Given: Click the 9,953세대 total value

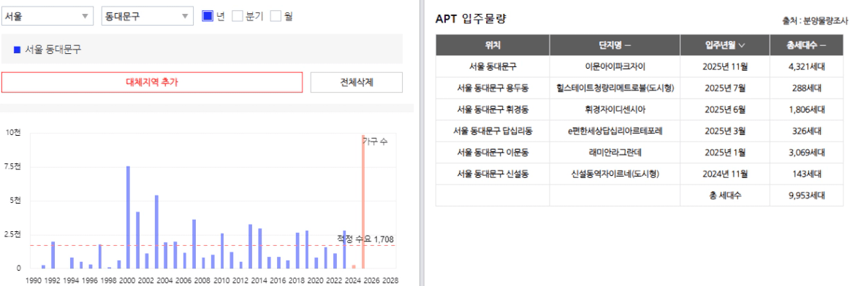Looking at the screenshot, I should (x=806, y=196).
